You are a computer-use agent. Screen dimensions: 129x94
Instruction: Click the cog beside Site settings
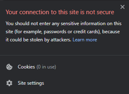point(9,83)
